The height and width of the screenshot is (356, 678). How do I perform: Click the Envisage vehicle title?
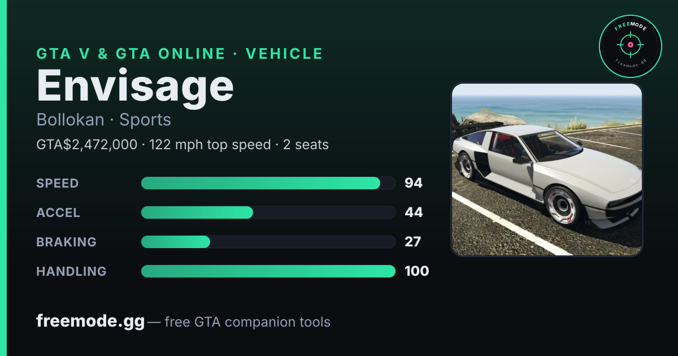(135, 86)
